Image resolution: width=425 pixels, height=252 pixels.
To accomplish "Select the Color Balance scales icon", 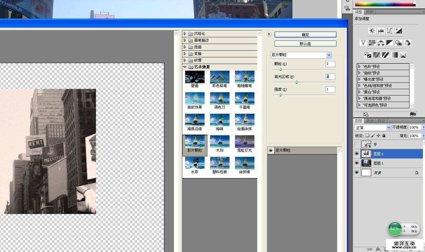I will 381,43.
